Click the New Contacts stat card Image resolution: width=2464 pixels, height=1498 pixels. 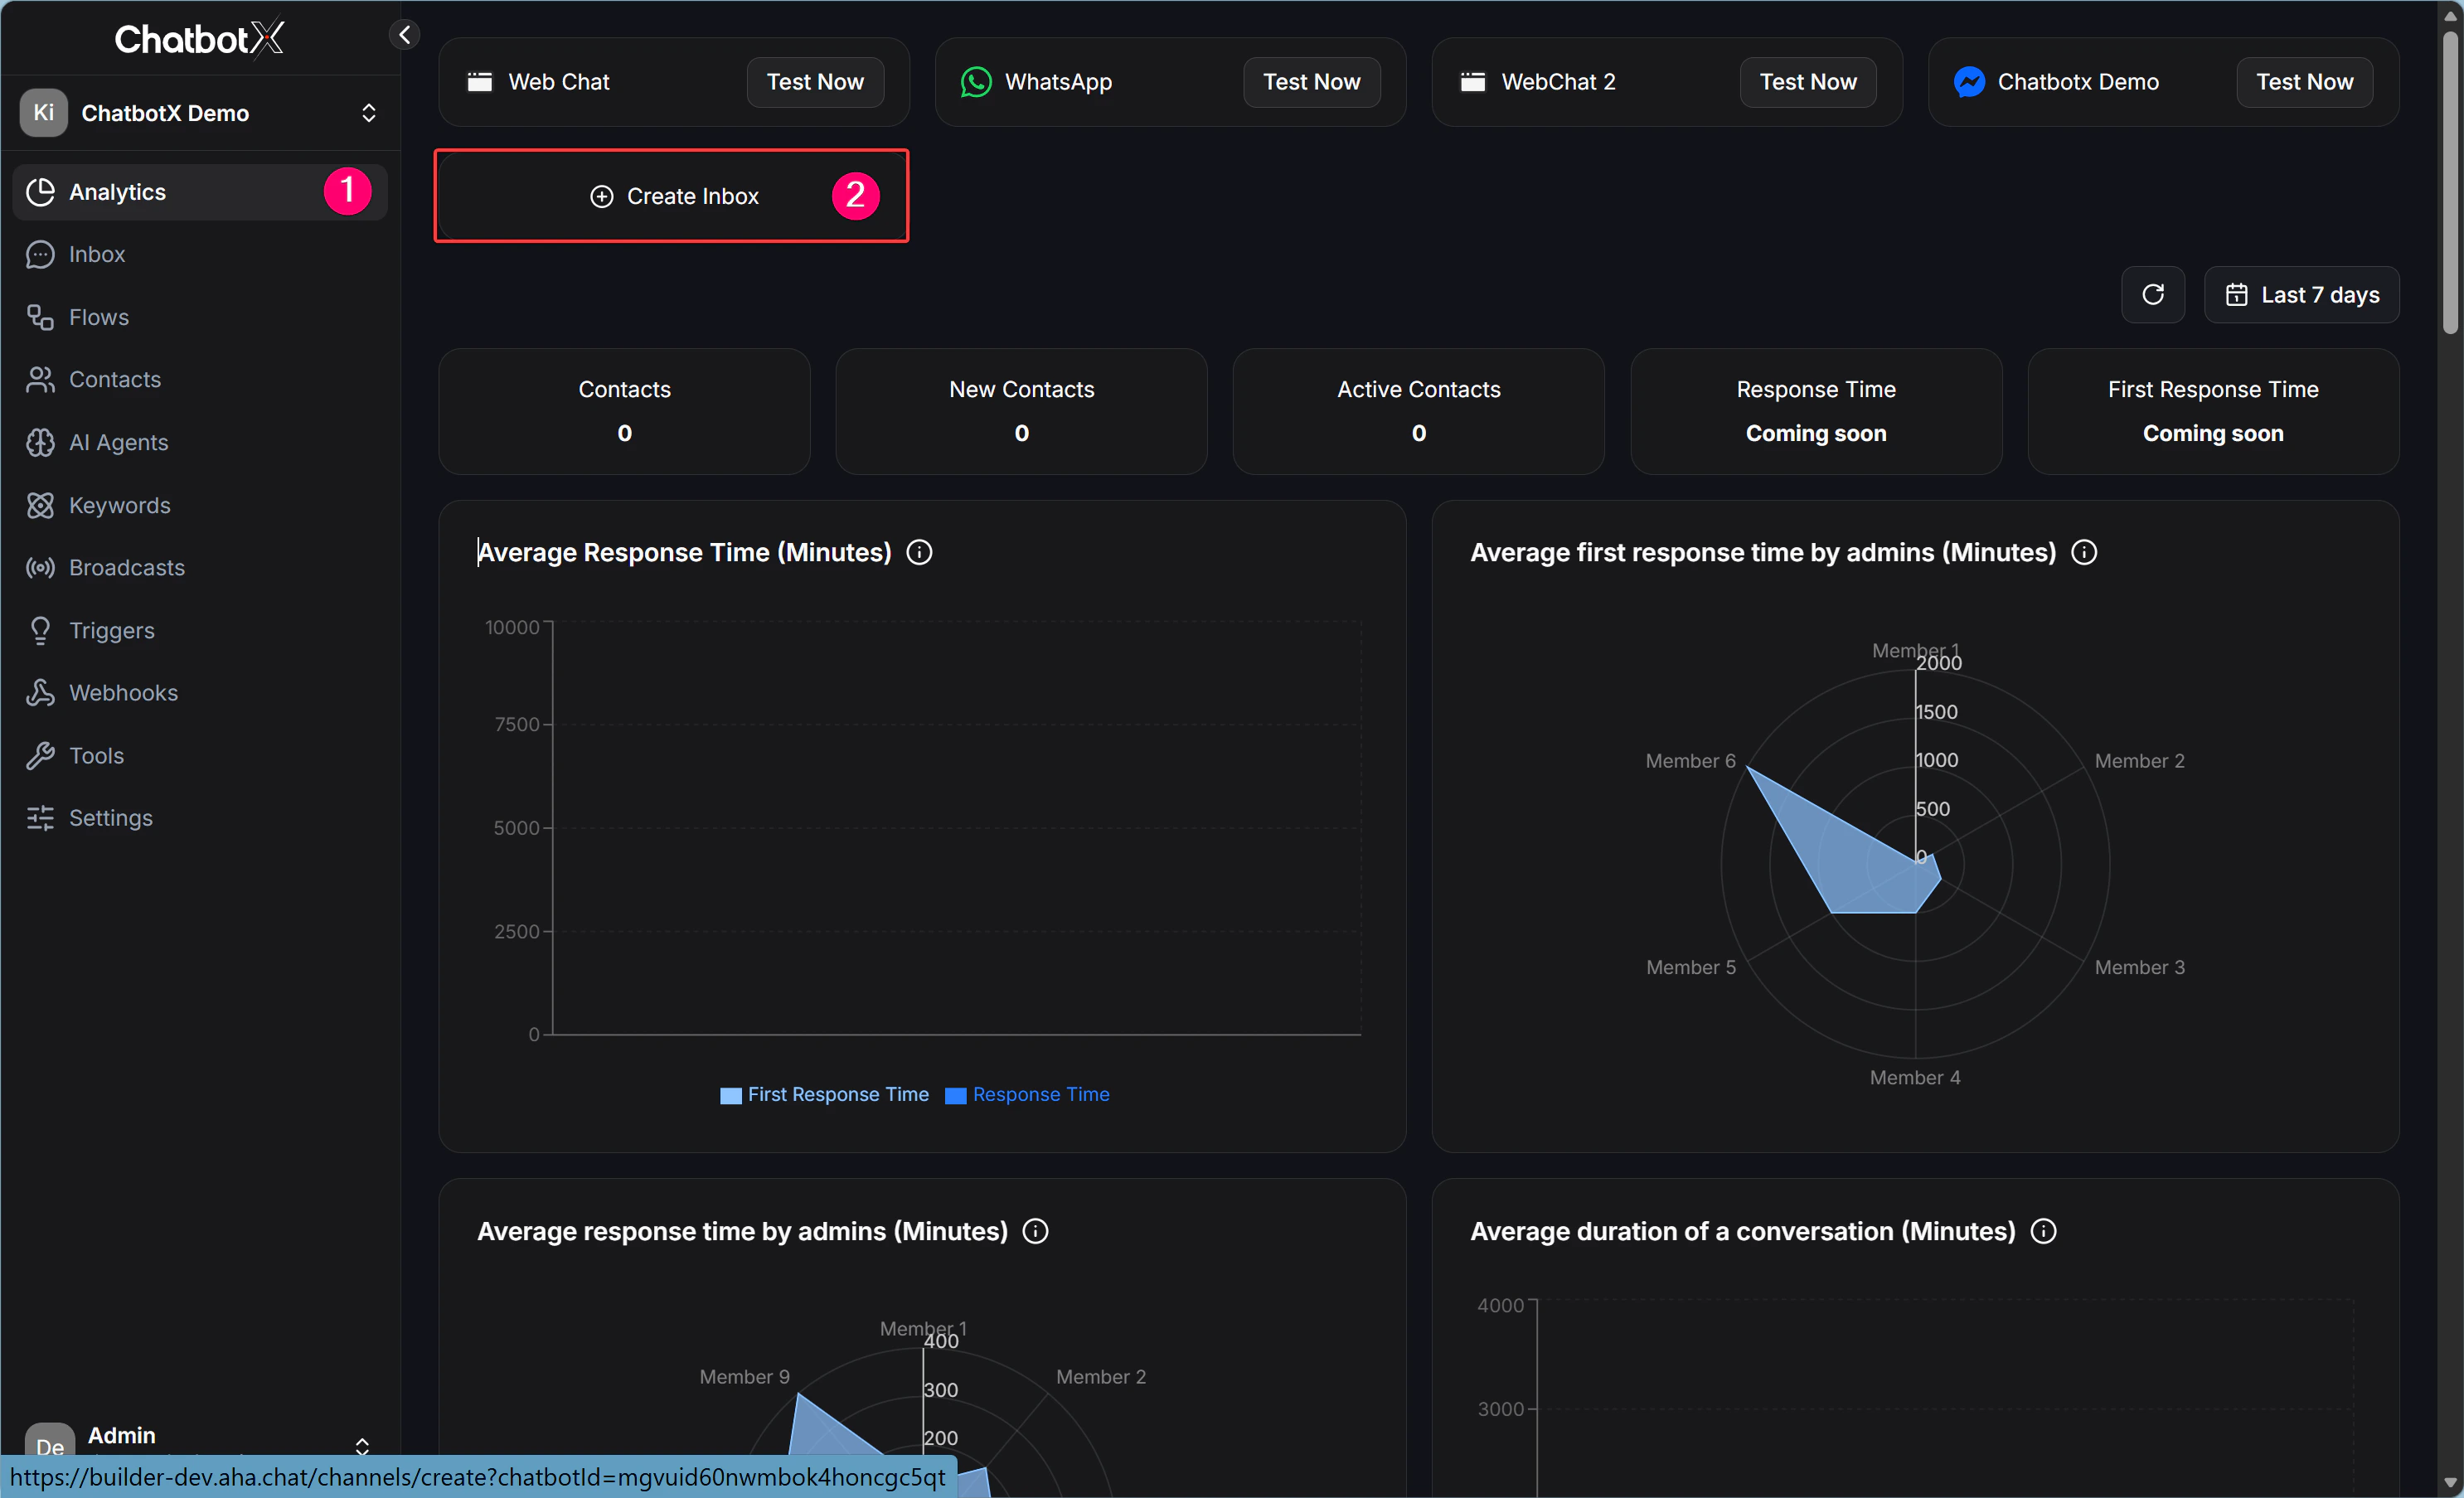tap(1021, 411)
